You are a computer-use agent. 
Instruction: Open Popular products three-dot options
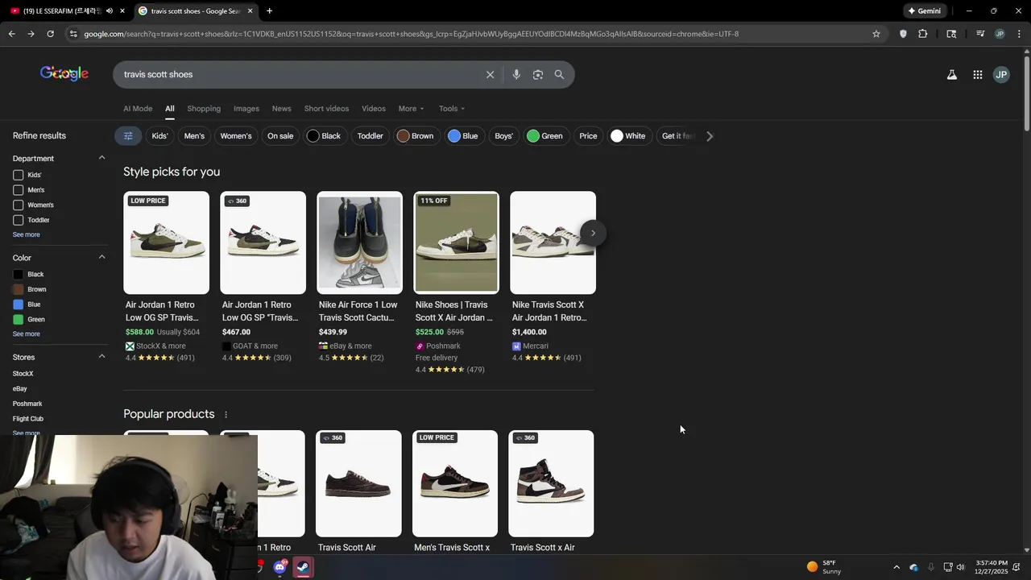pos(226,415)
